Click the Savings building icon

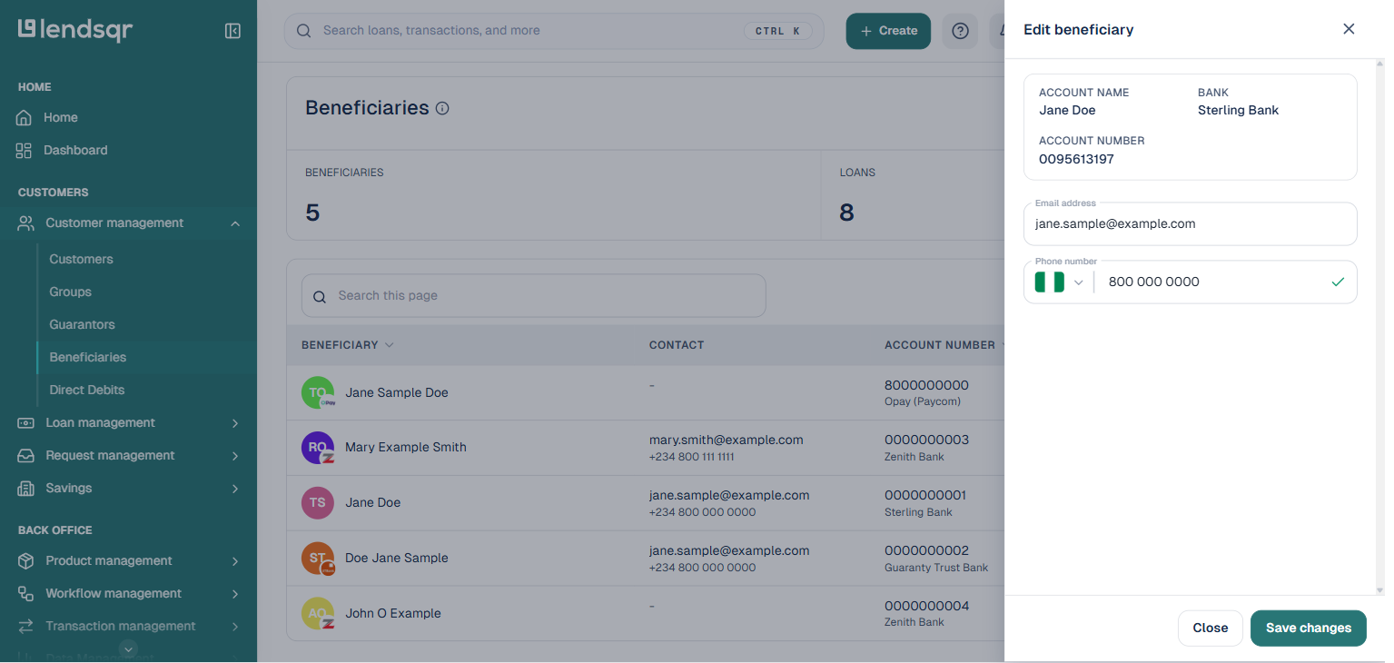point(26,488)
